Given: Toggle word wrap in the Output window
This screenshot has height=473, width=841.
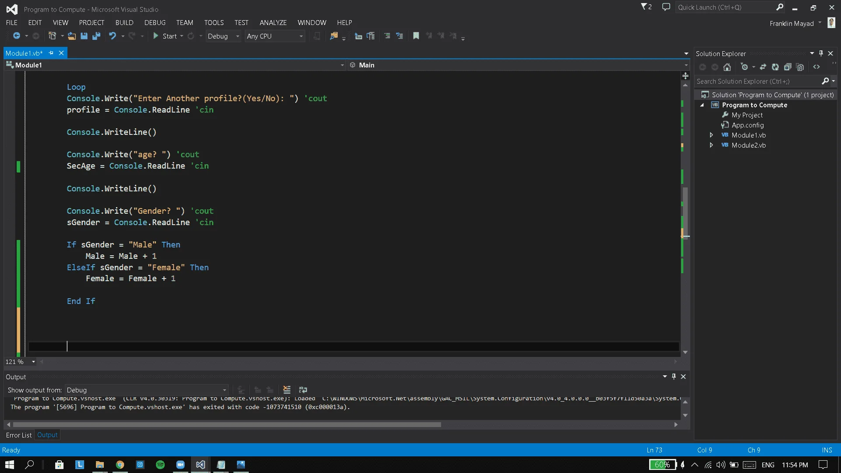Looking at the screenshot, I should click(303, 390).
